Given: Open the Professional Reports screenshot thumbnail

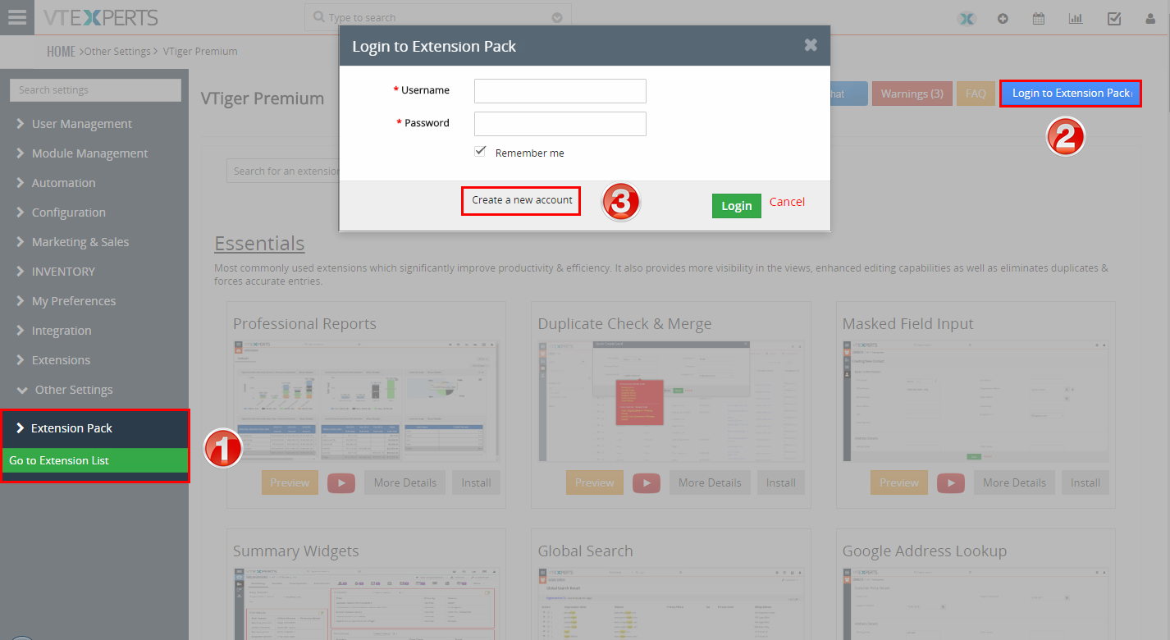Looking at the screenshot, I should point(367,401).
